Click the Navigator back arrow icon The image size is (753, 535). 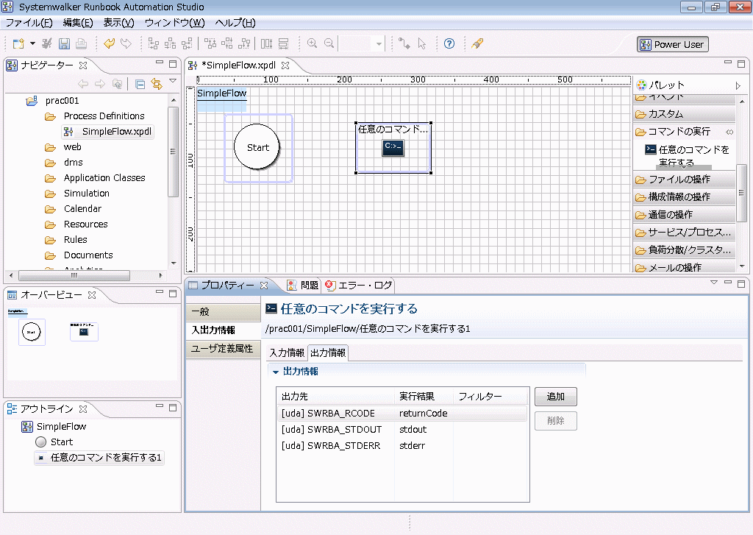[83, 84]
